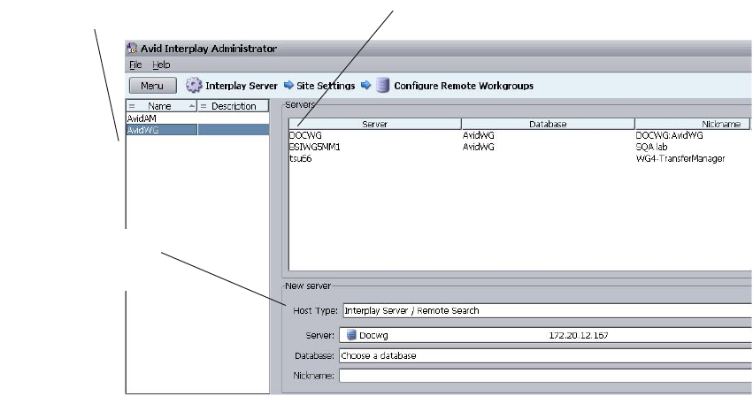Open the Help menu

tap(161, 65)
